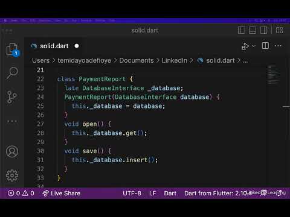Expand the run button dropdown arrow
Viewport: 290px width, 217px height.
(254, 46)
